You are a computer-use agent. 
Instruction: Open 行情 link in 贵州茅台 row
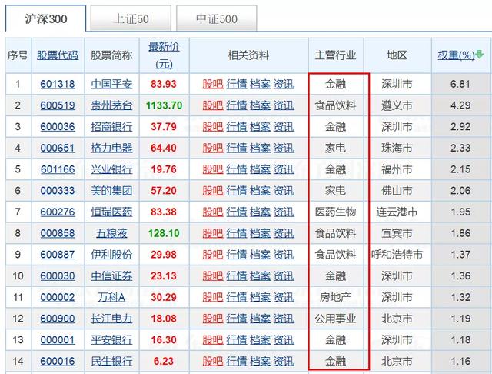[237, 105]
